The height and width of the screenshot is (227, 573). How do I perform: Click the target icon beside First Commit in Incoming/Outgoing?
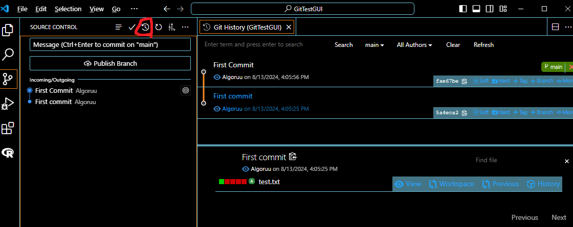click(186, 90)
